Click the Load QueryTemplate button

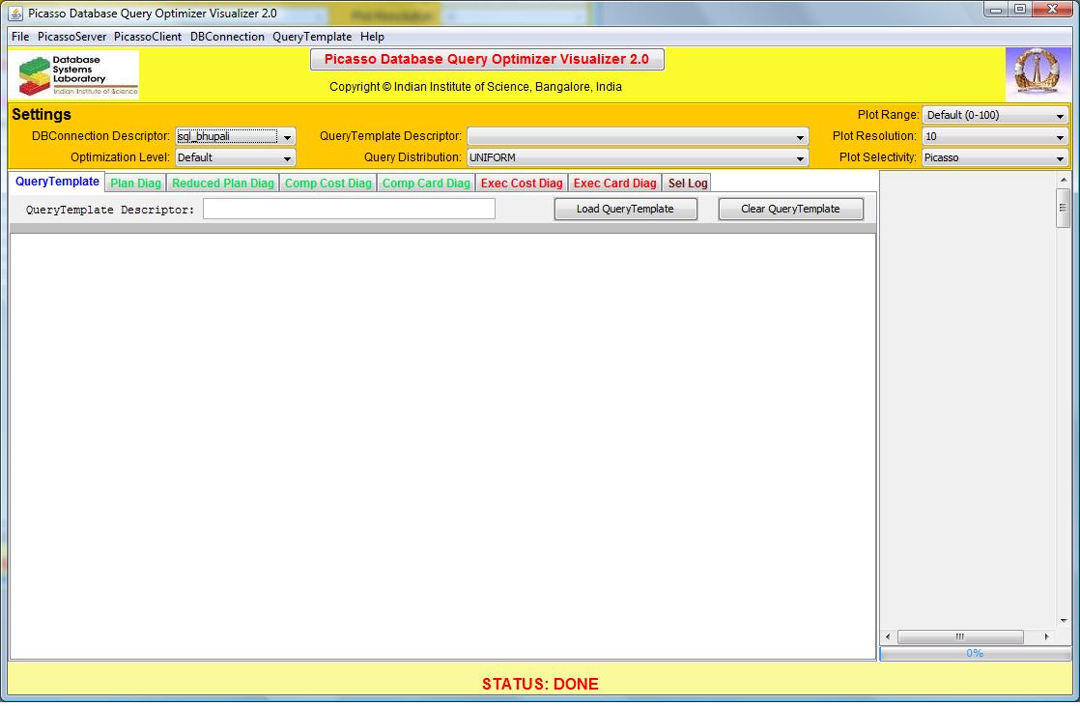[625, 210]
